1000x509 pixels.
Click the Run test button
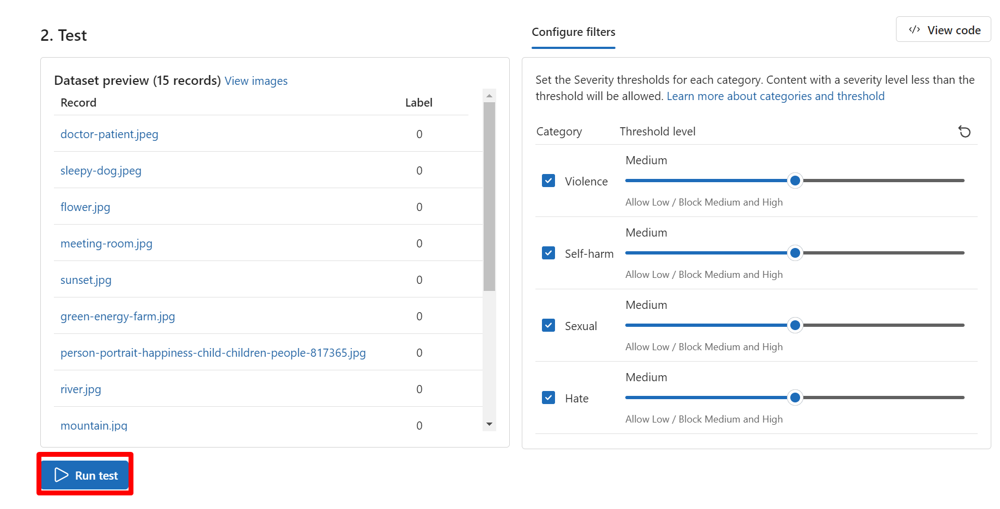[85, 475]
